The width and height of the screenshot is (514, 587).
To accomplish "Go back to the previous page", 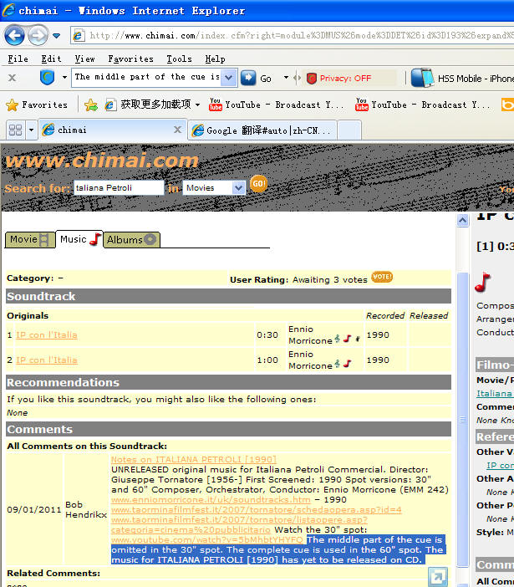I will pos(14,36).
